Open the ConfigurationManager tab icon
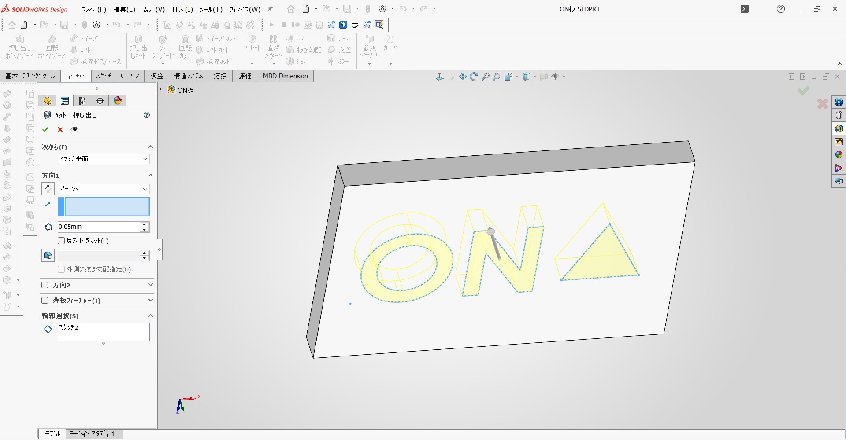 point(82,101)
